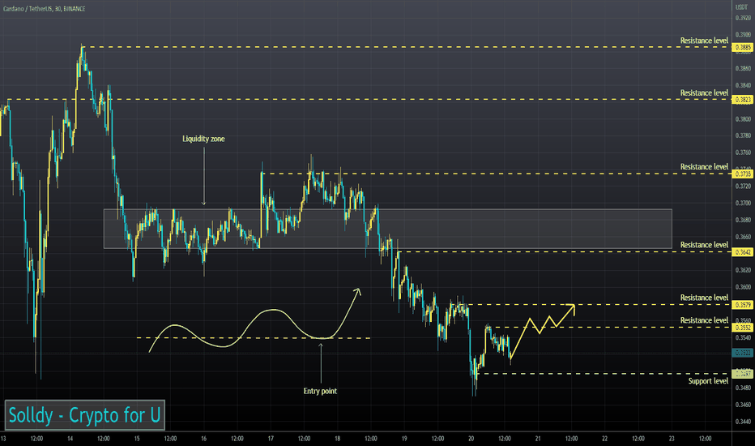Click the 0.3920 price axis tick
This screenshot has width=755, height=446.
743,18
